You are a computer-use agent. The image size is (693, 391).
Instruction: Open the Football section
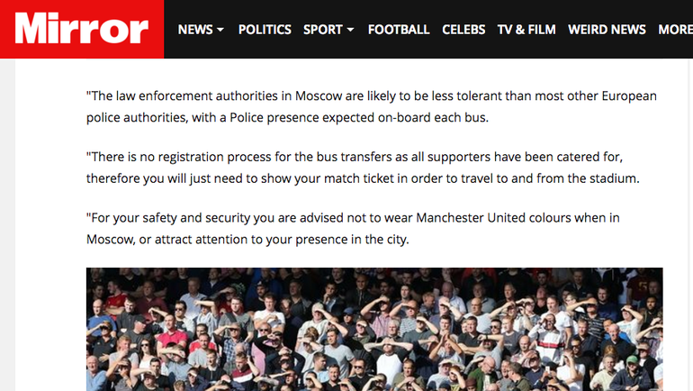point(399,30)
